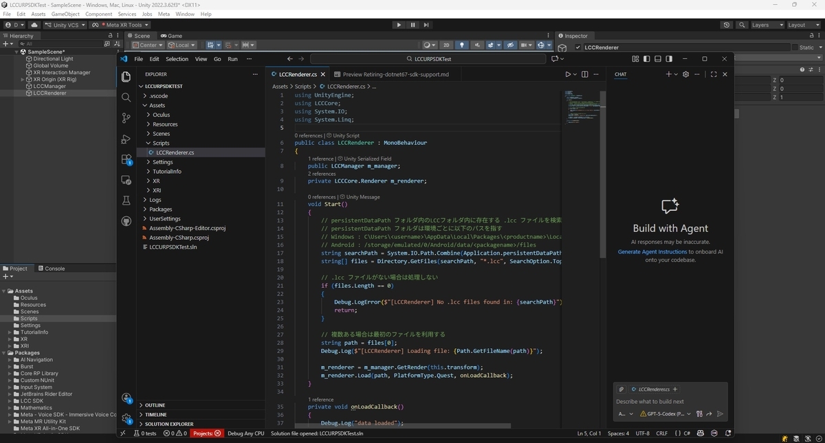Split the VS Code editor right

click(585, 74)
